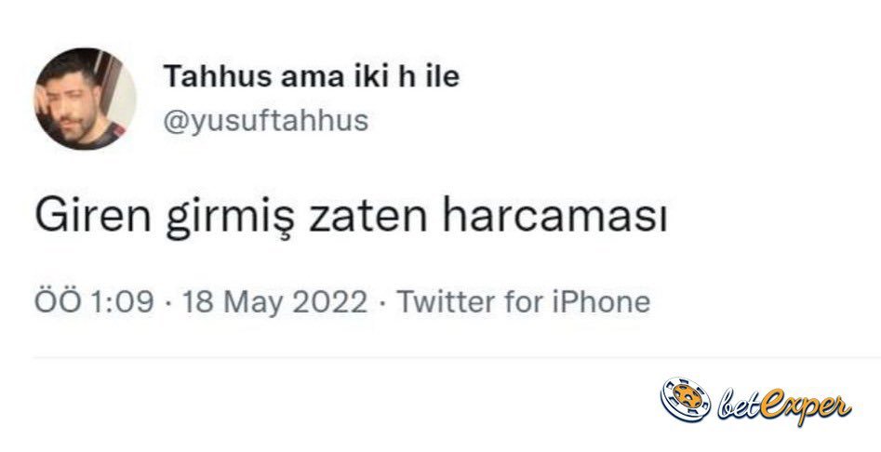Click the year 2022
This screenshot has width=881, height=452.
coord(330,301)
